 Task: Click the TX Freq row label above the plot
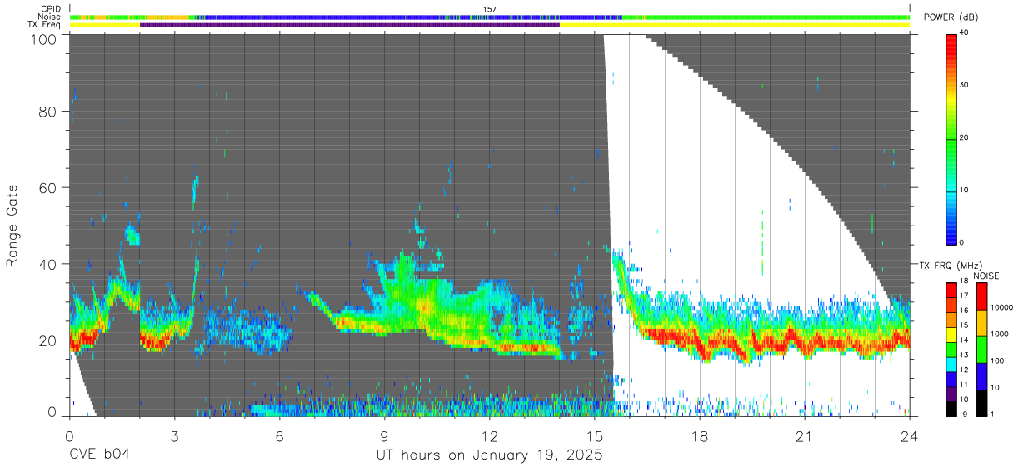tap(45, 24)
